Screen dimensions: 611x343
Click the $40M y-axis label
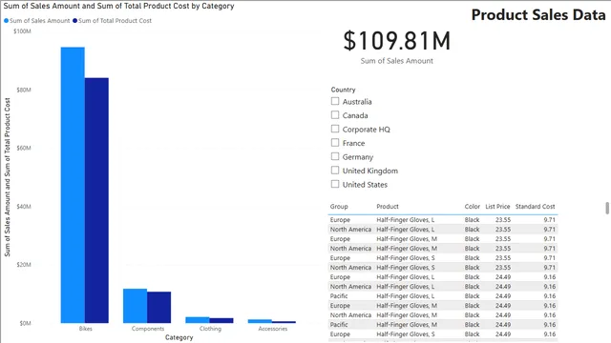coord(24,207)
